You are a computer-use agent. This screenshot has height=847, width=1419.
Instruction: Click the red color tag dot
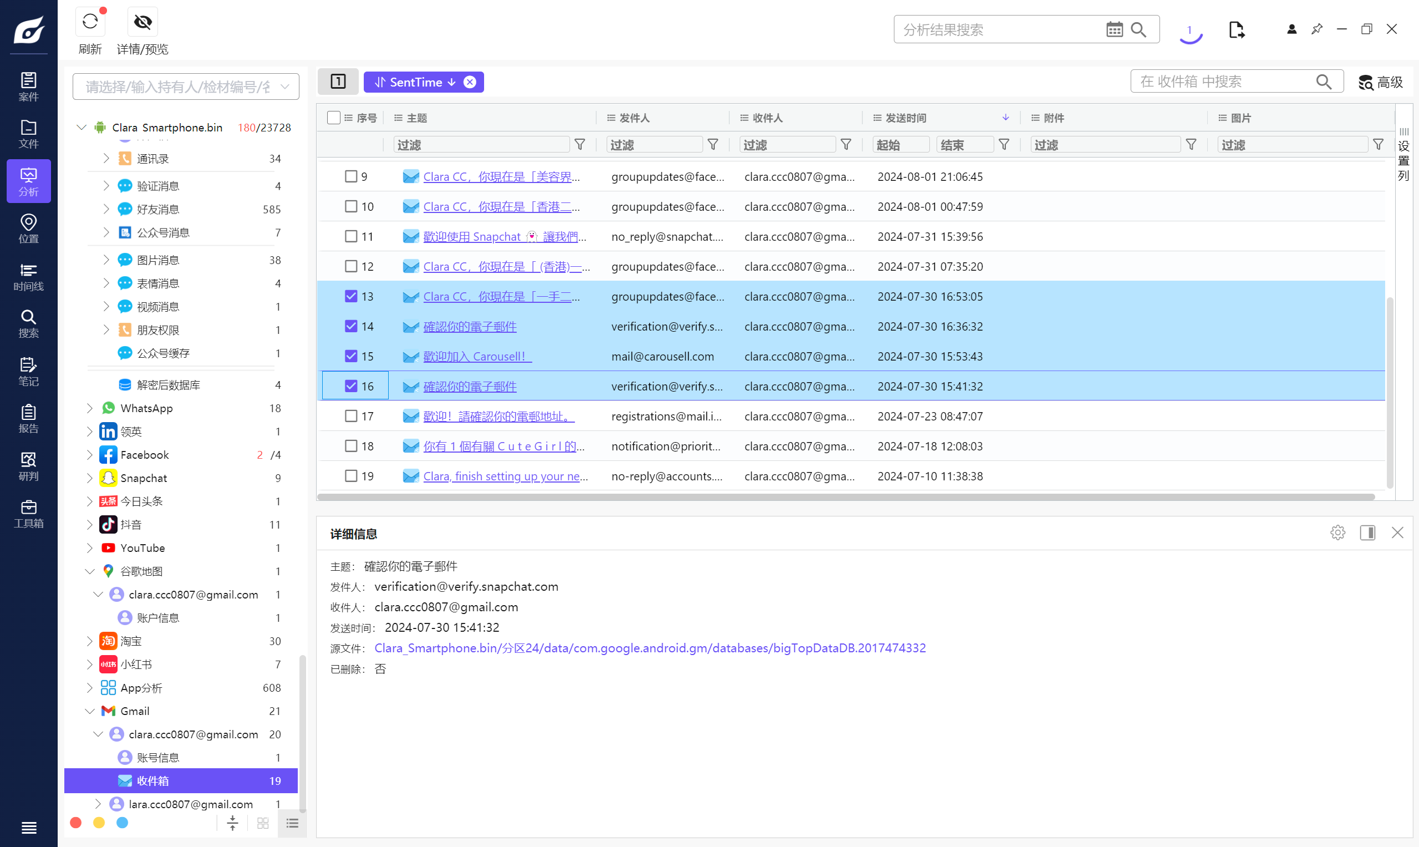click(x=76, y=823)
